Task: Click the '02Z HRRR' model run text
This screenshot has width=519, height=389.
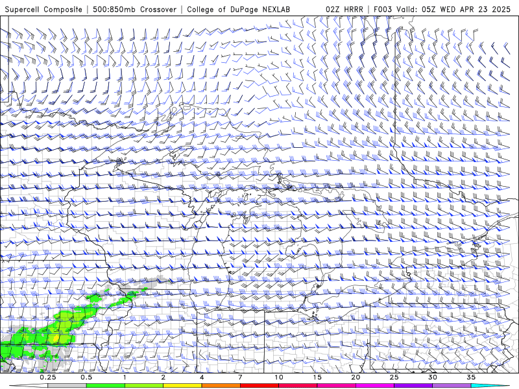Action: click(344, 9)
